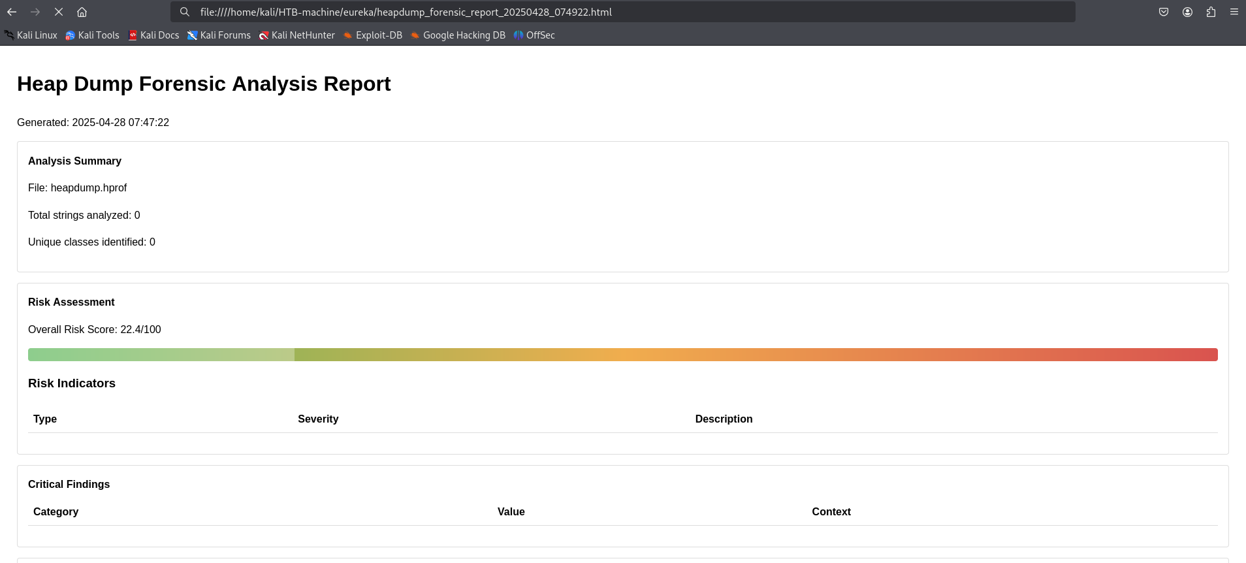This screenshot has height=563, width=1246.
Task: Open the Kali Docs bookmark
Action: pyautogui.click(x=153, y=35)
